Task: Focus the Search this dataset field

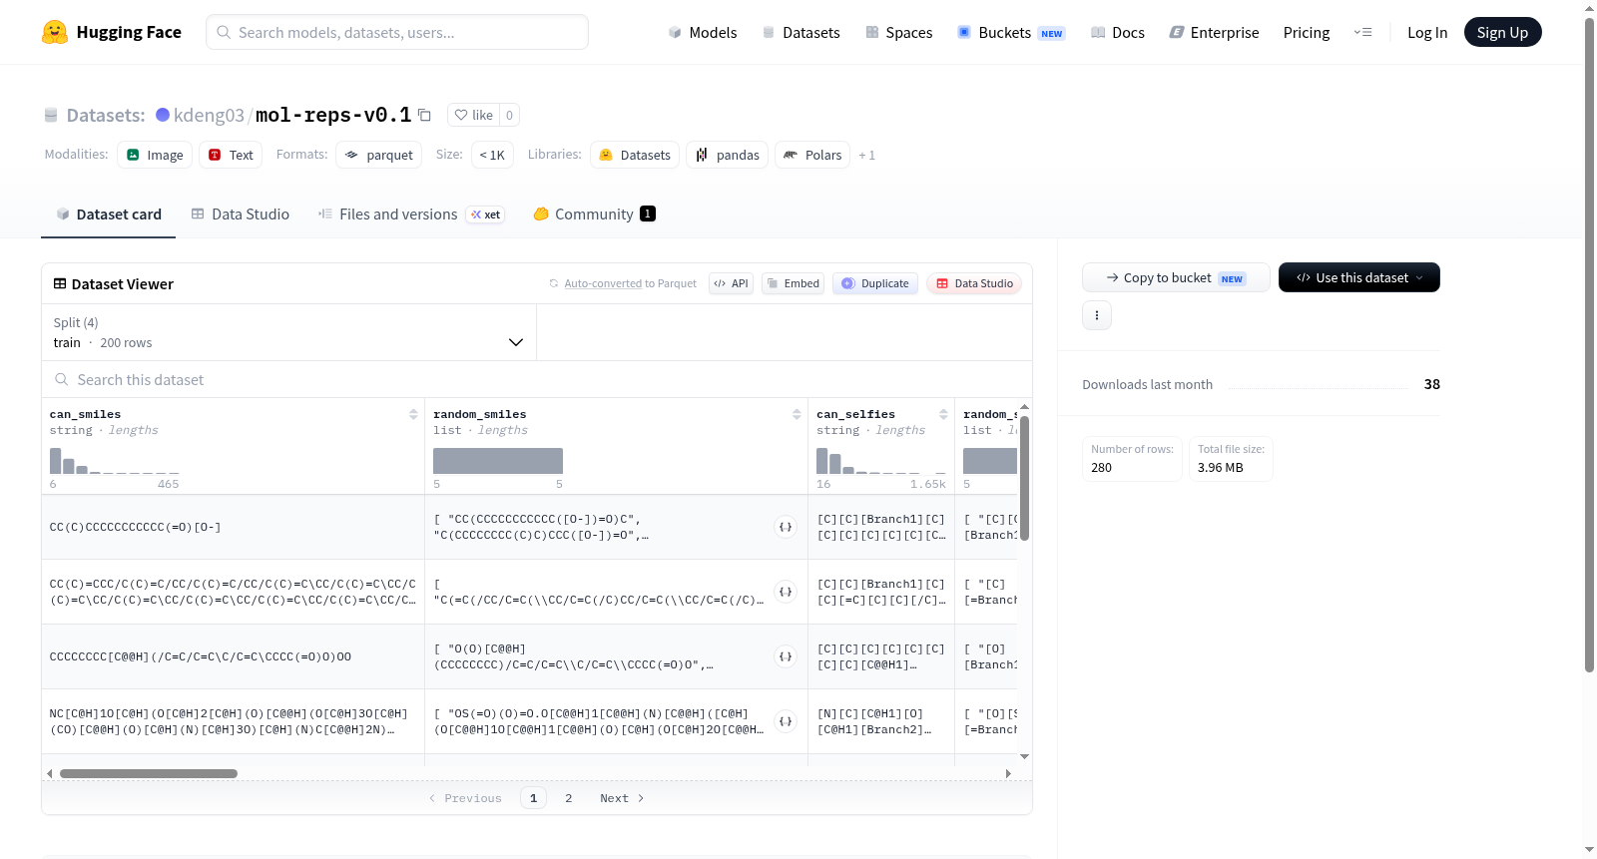Action: (x=537, y=379)
